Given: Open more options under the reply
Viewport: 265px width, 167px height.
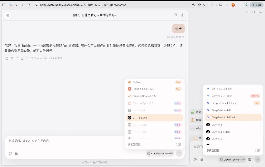Looking at the screenshot, I should [x=27, y=58].
